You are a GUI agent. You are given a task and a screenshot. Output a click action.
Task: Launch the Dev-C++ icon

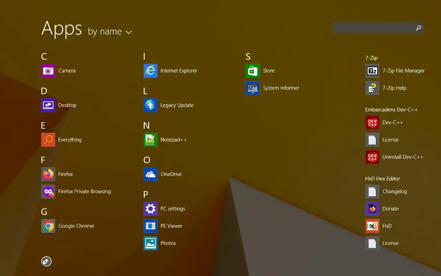click(372, 122)
